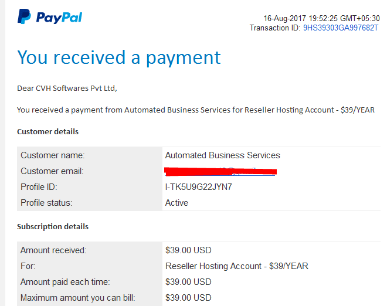Screen dimensions: 387x306
Task: Click the PayPal wordmark text
Action: click(59, 18)
